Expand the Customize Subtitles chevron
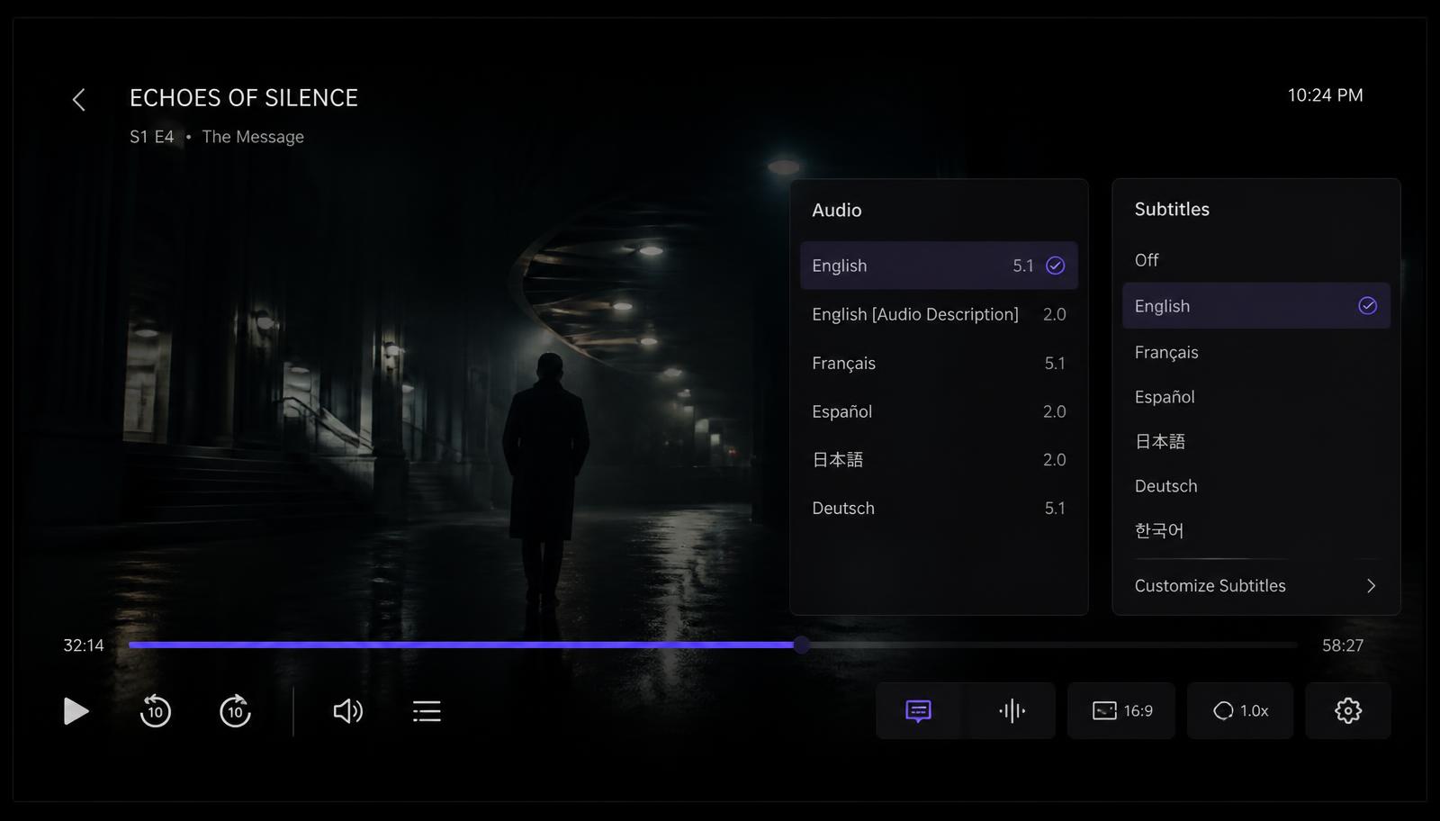 point(1372,586)
